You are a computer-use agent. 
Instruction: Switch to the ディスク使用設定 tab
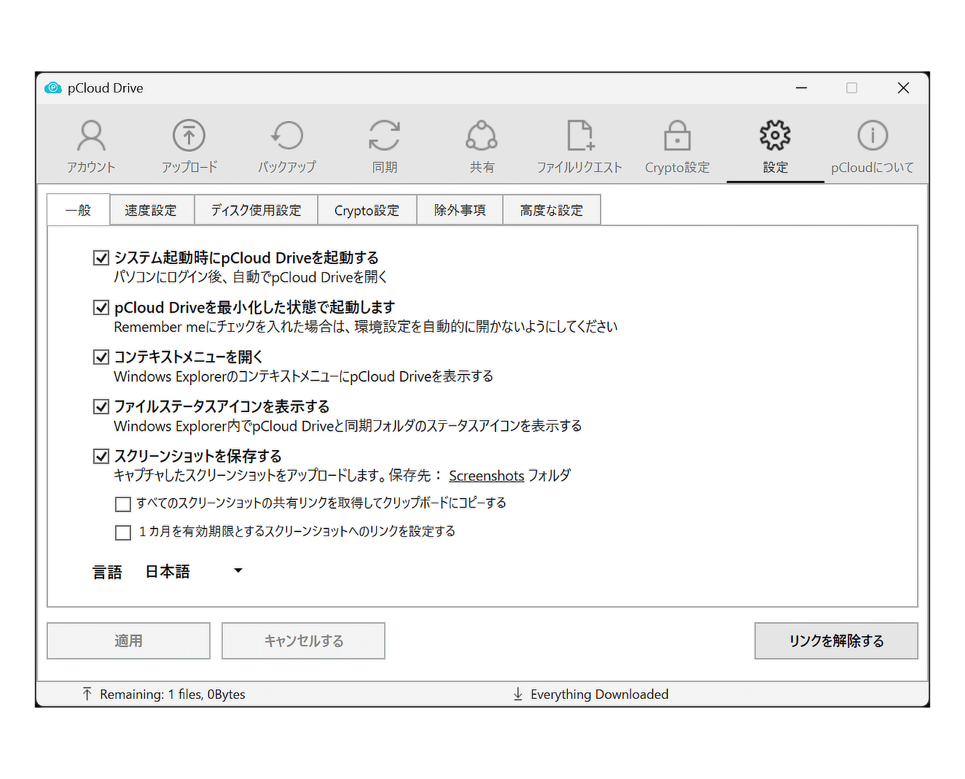coord(256,210)
